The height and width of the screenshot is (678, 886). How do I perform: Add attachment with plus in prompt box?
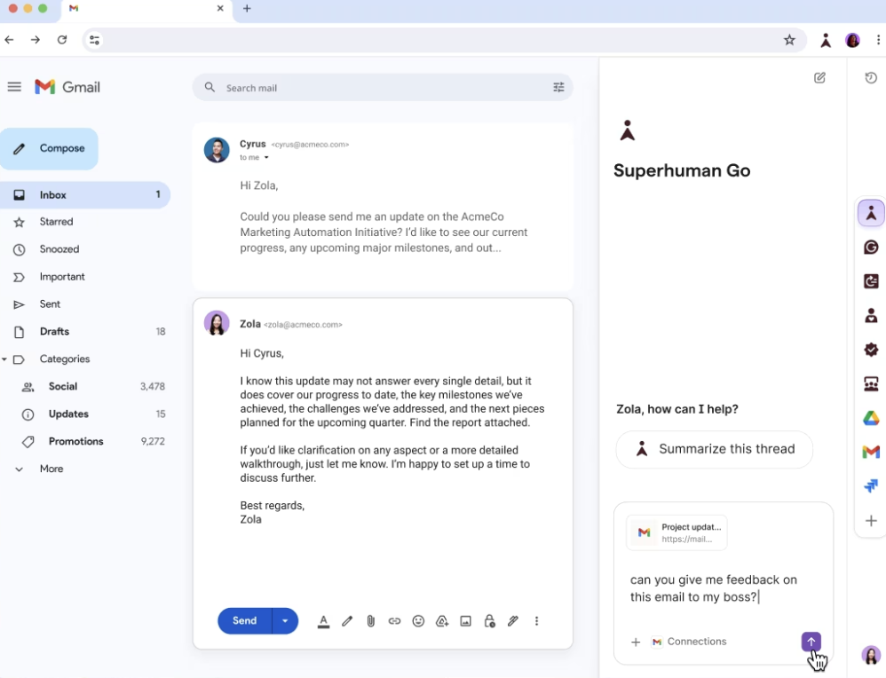coord(636,642)
